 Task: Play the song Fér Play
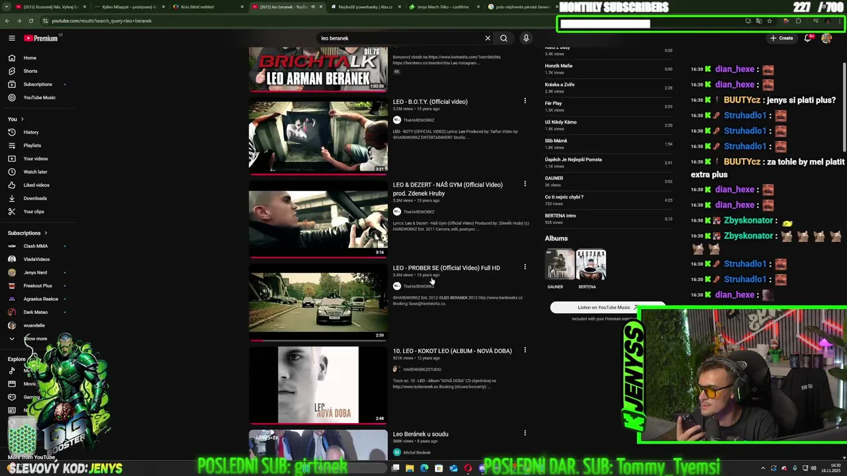(609, 106)
